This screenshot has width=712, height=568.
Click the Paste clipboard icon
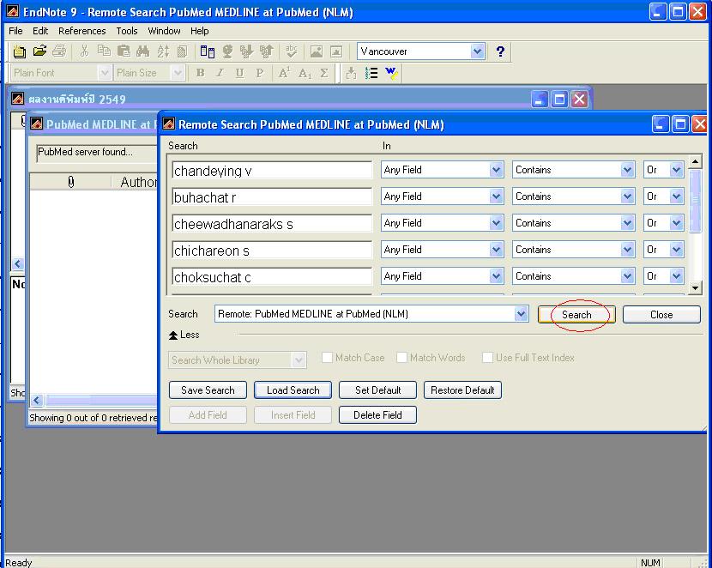124,51
